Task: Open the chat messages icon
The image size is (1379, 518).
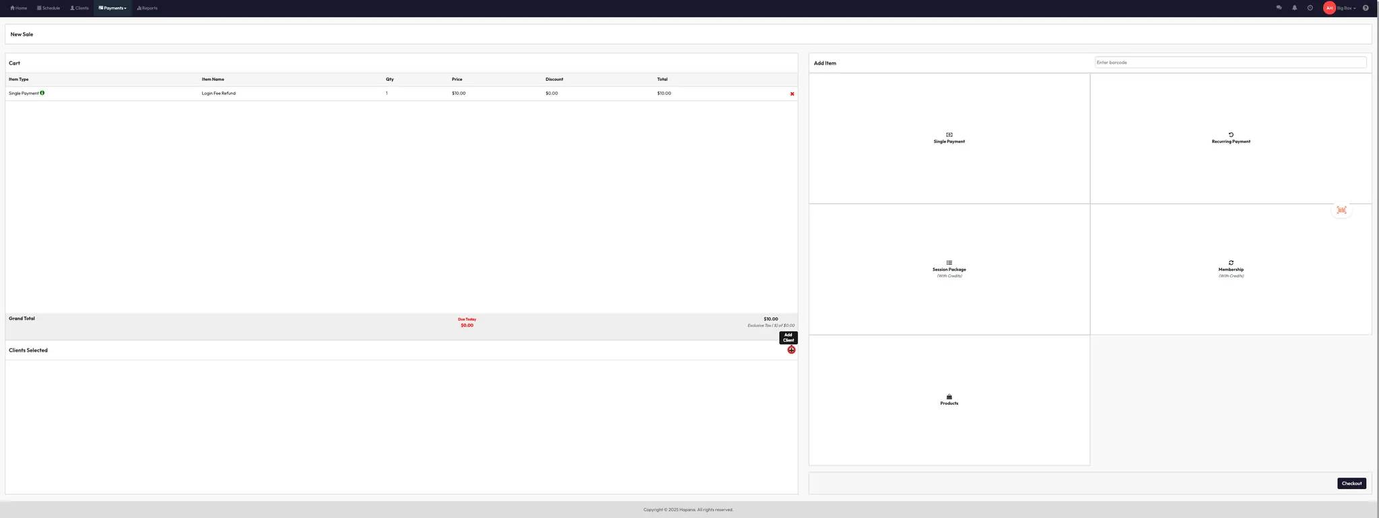Action: click(1279, 8)
